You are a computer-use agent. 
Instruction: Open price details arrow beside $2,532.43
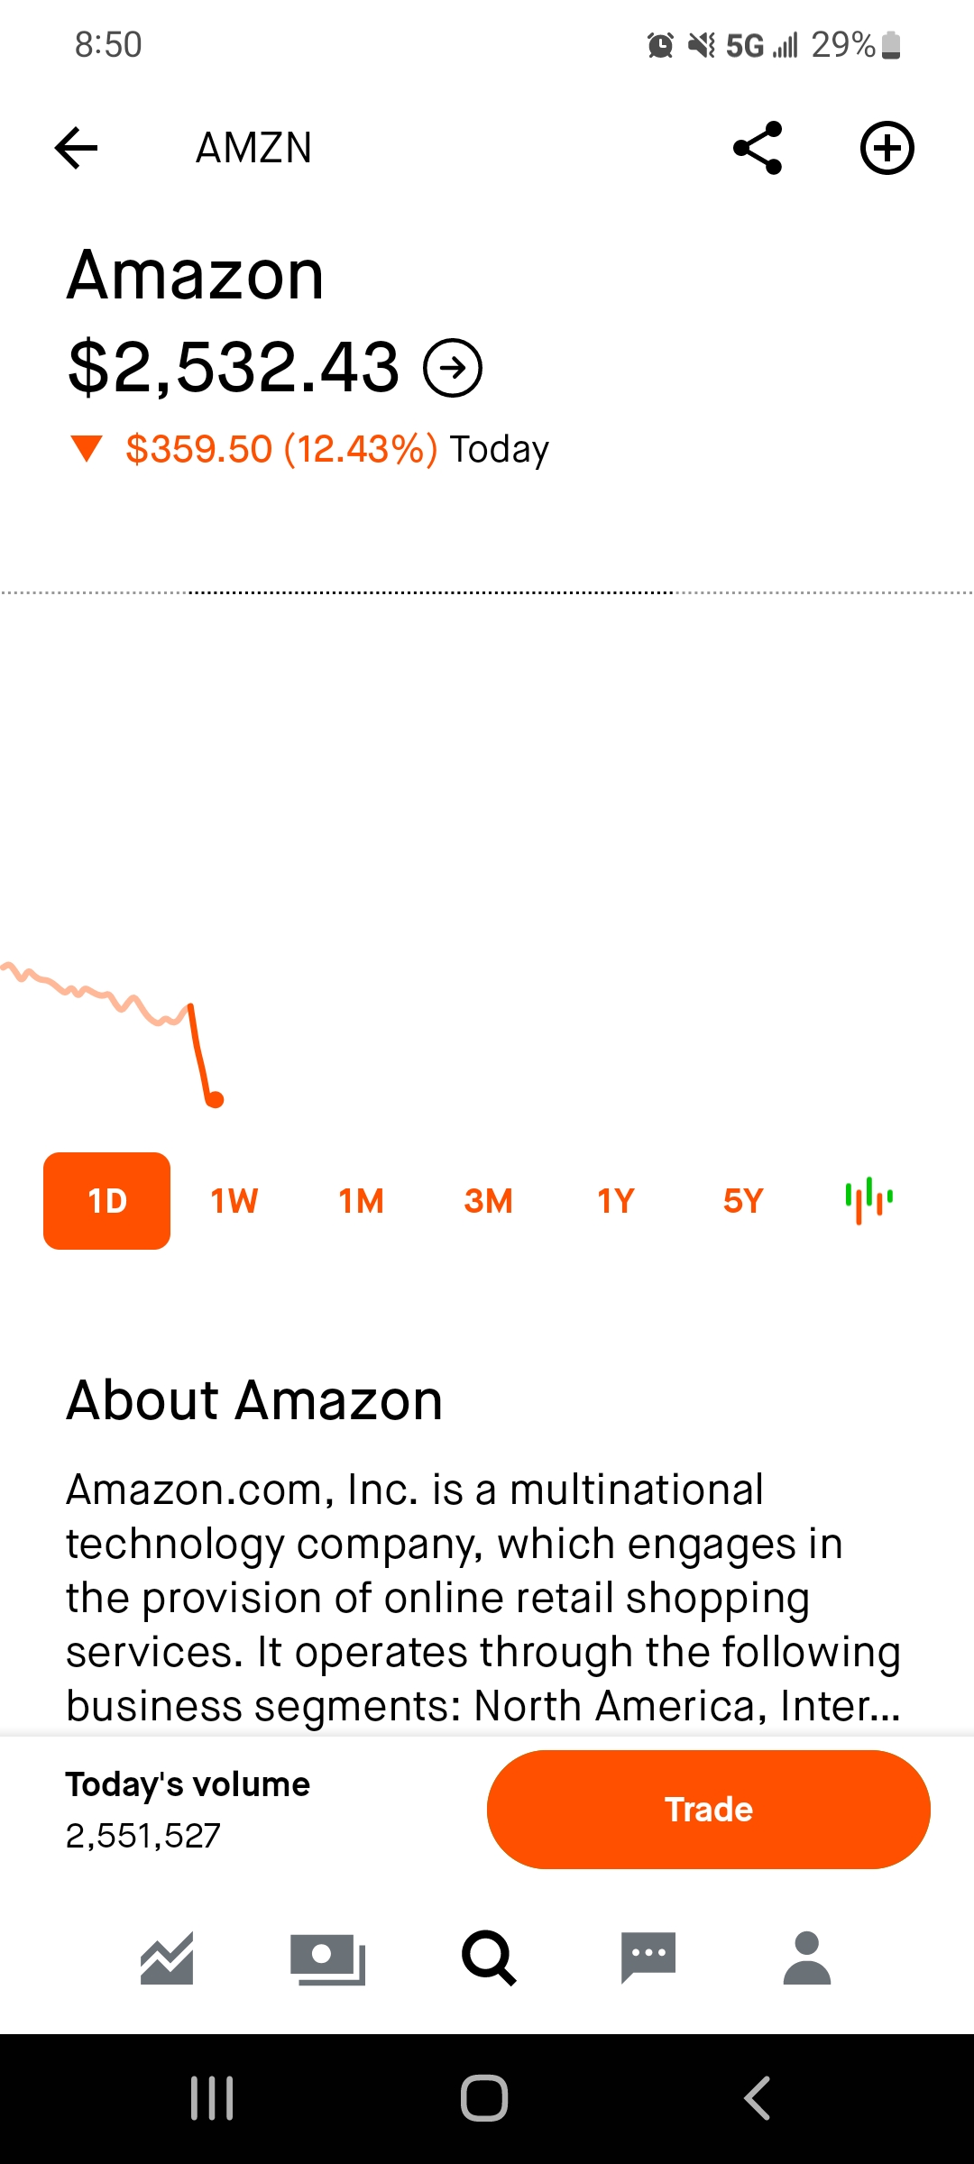[454, 368]
